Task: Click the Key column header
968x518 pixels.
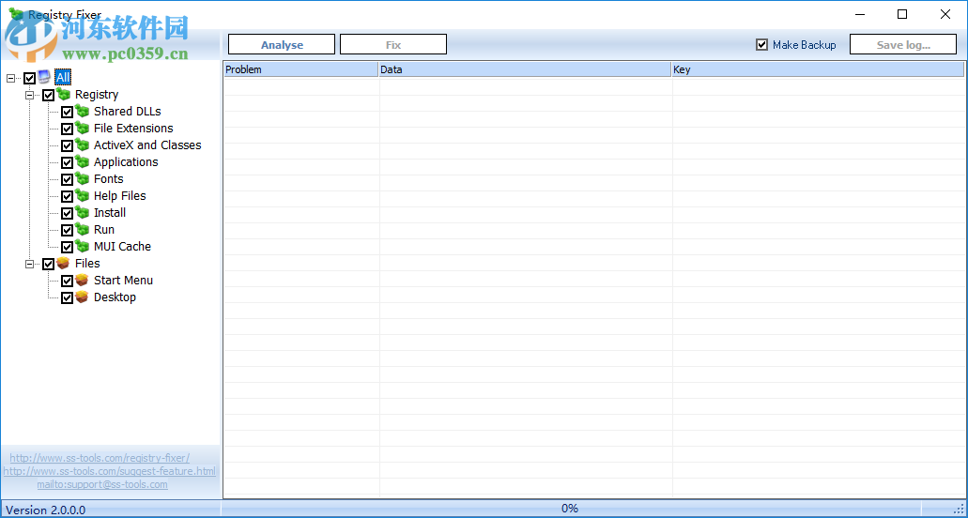Action: tap(818, 69)
